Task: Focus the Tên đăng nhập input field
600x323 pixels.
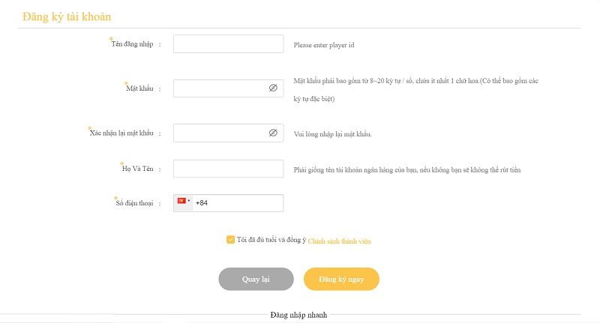Action: [228, 44]
